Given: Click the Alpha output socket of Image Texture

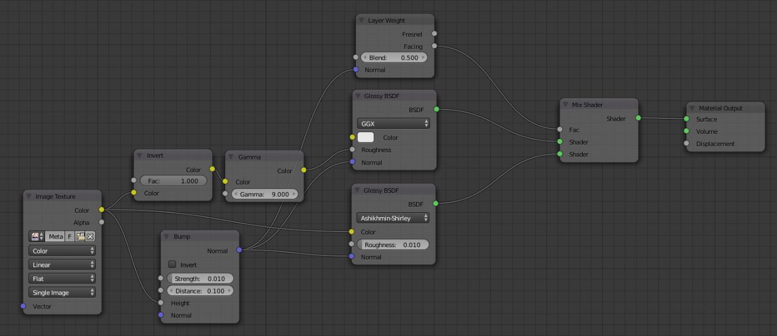Looking at the screenshot, I should 102,221.
